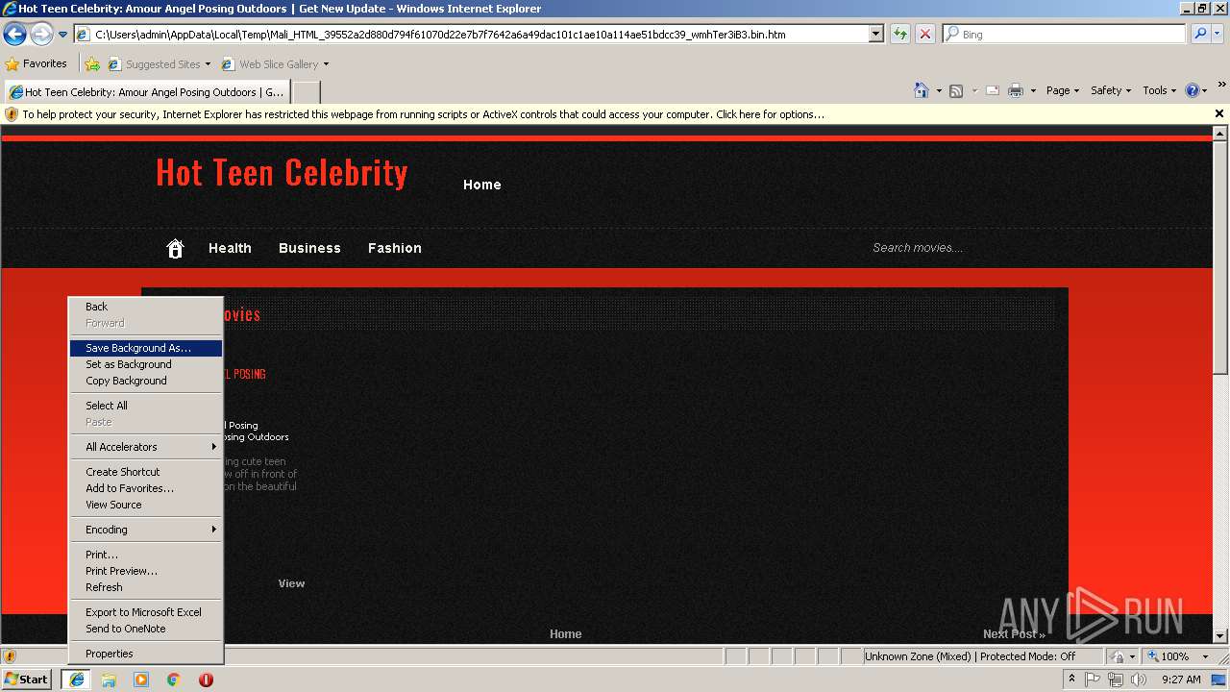Open Windows Media Player taskbar icon
Image resolution: width=1230 pixels, height=692 pixels.
click(x=141, y=680)
